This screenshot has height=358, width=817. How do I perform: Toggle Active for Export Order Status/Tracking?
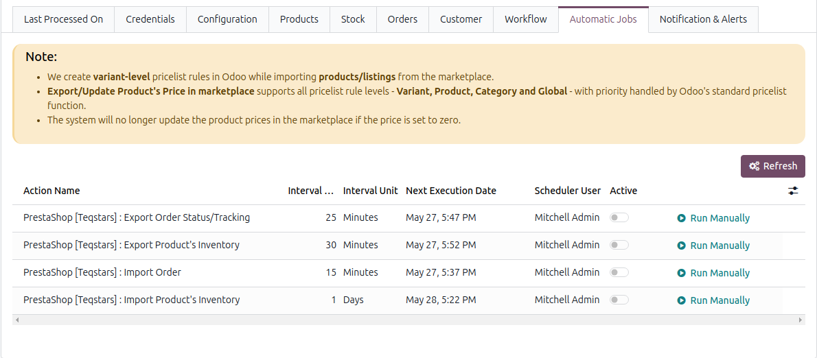(619, 218)
